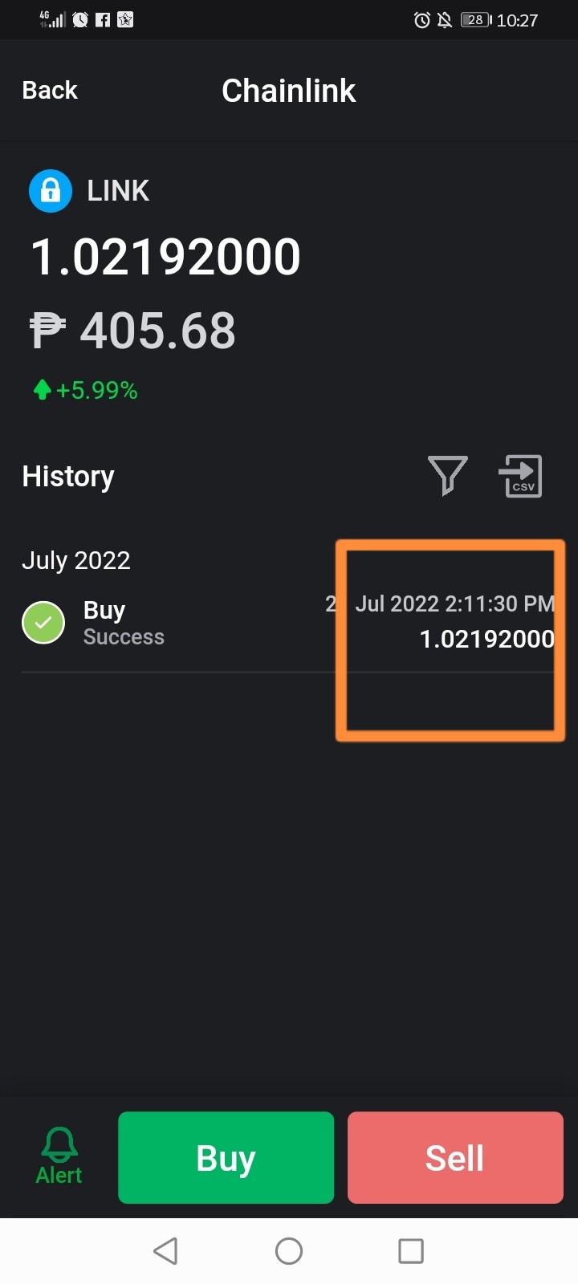Tap the large 1.02192000 LINK balance
The width and height of the screenshot is (578, 1284).
coord(165,257)
